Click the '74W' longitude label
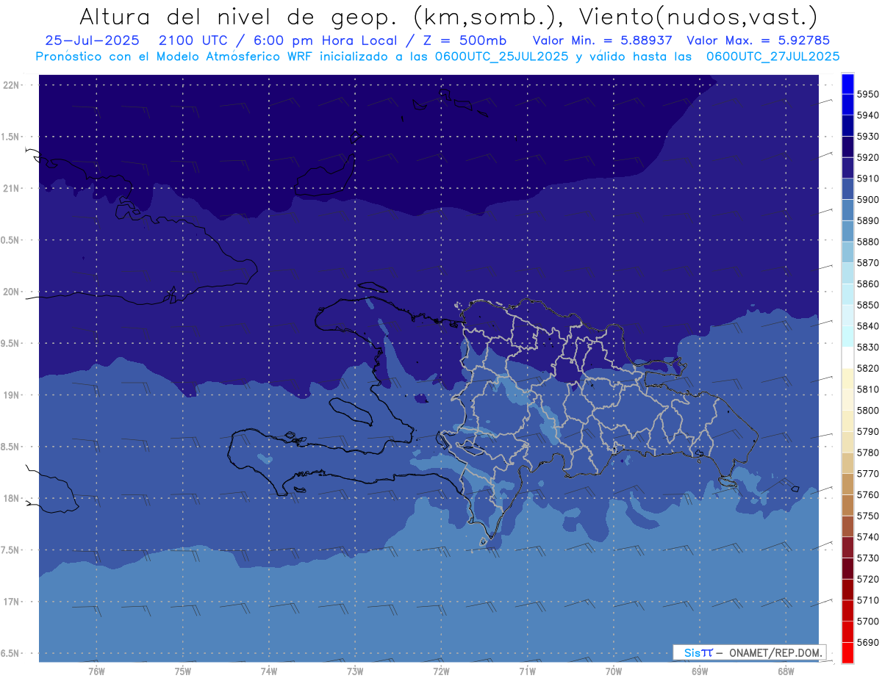882x681 pixels. pos(269,671)
